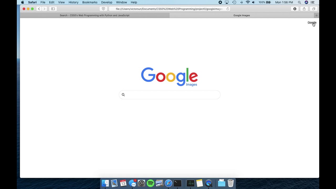The image size is (336, 189).
Task: Open the Bluetooth menu bar icon
Action: 241,2
